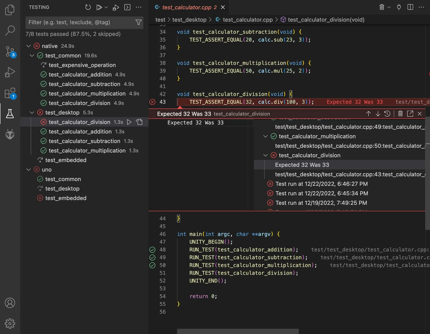The width and height of the screenshot is (430, 334).
Task: Debug all tests in Testing panel
Action: point(116,8)
